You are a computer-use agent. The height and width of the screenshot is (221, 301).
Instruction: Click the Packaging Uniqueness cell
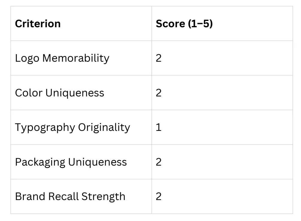click(81, 162)
